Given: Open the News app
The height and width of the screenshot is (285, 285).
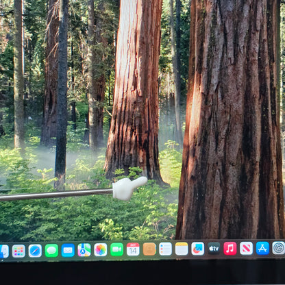Looking at the screenshot, I should point(246,248).
